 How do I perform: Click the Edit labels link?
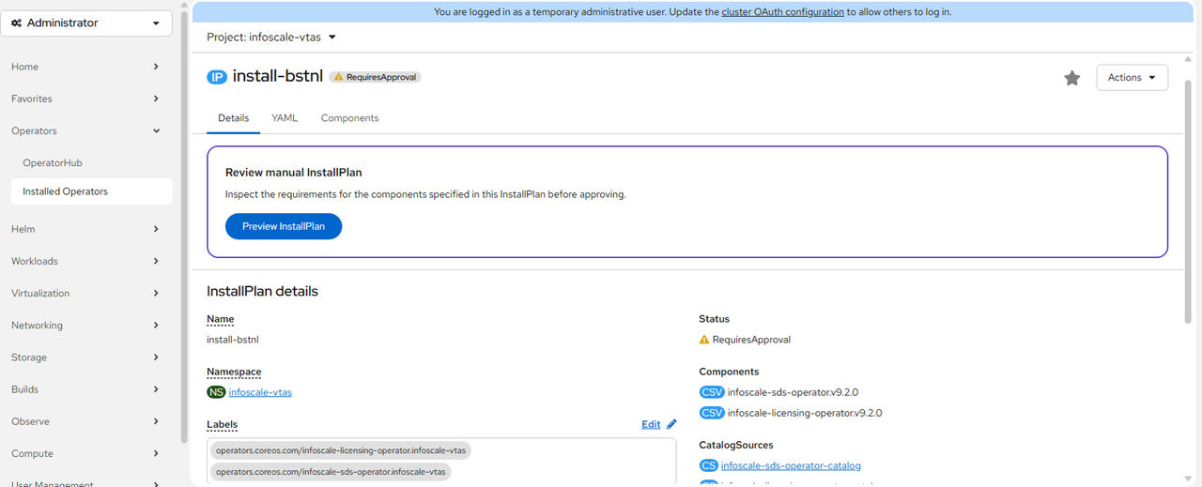tap(651, 424)
